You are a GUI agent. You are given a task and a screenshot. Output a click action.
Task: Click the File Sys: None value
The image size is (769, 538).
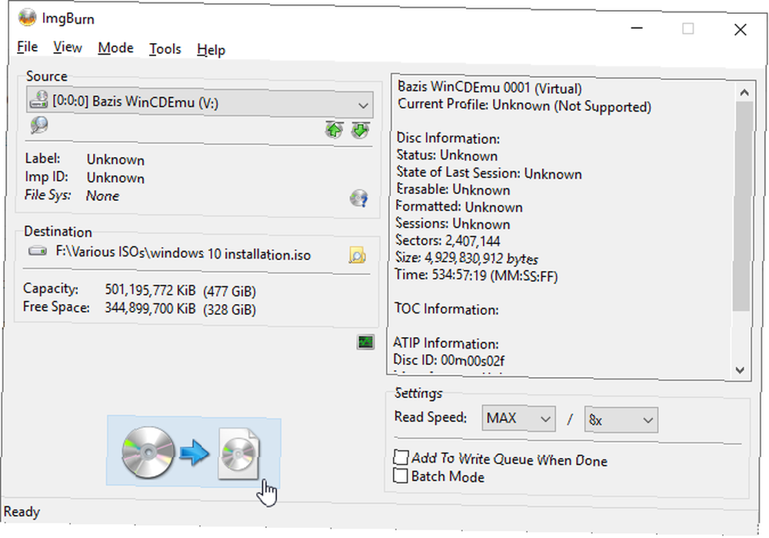(102, 195)
